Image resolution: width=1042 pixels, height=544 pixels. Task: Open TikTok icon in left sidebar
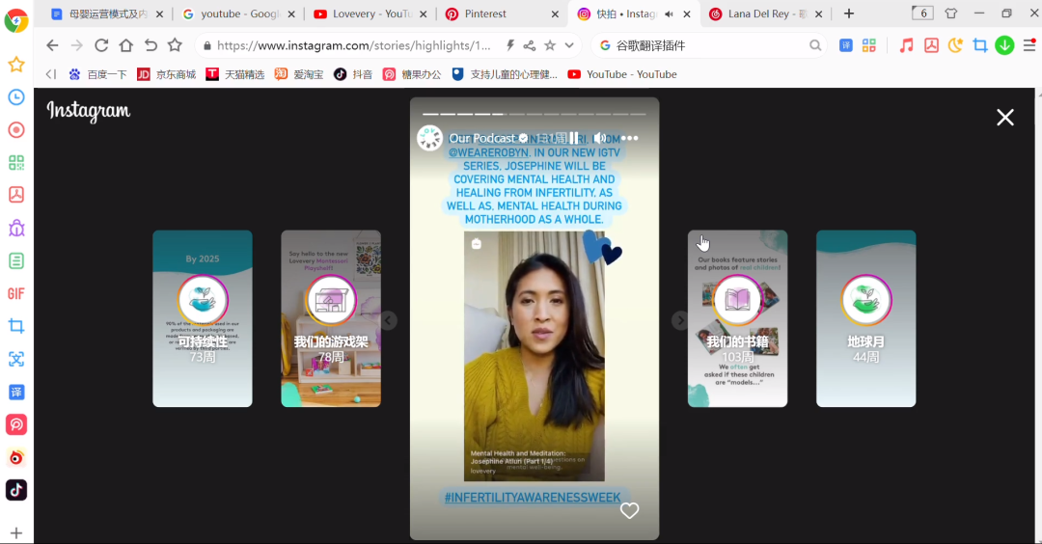pyautogui.click(x=16, y=490)
